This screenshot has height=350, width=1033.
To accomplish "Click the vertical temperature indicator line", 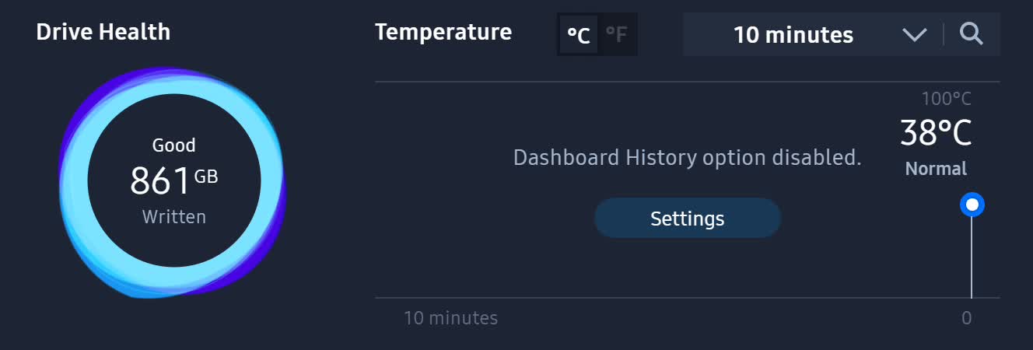I will pos(972,257).
